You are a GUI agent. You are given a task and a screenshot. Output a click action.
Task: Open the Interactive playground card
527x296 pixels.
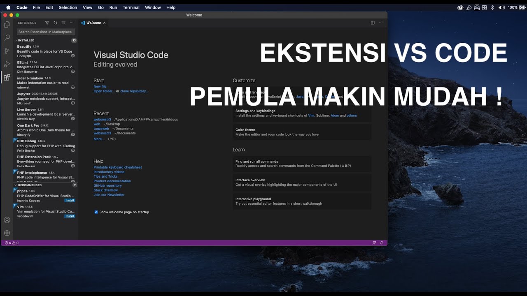[302, 201]
